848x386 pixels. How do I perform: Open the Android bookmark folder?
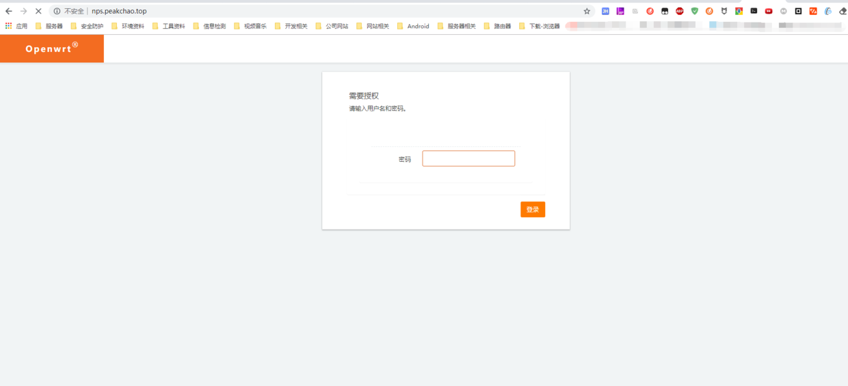click(413, 26)
